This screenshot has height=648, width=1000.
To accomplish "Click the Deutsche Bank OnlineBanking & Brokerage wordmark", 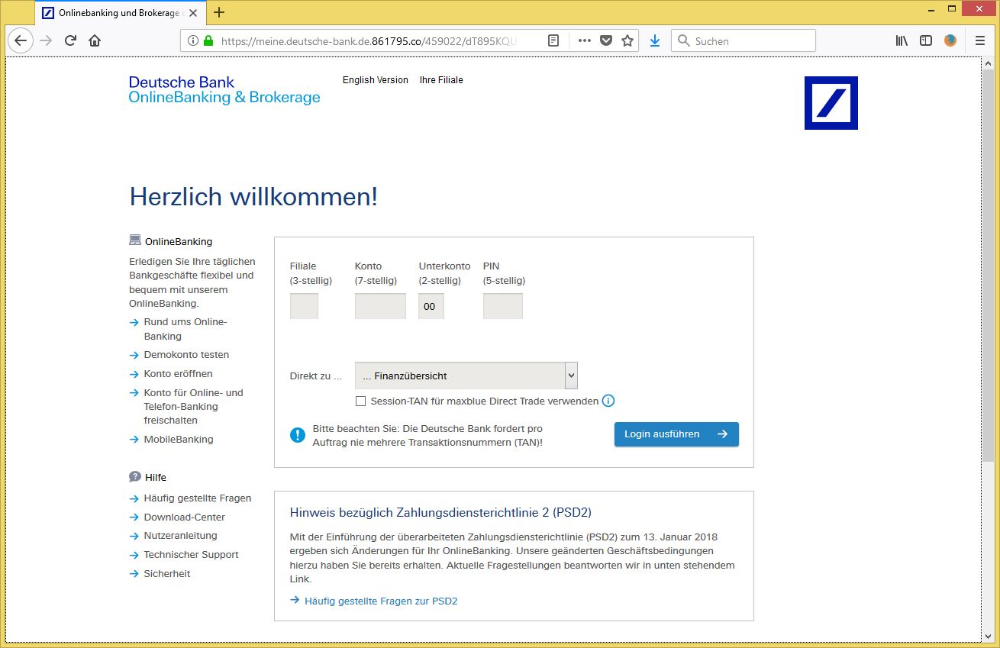I will 224,89.
